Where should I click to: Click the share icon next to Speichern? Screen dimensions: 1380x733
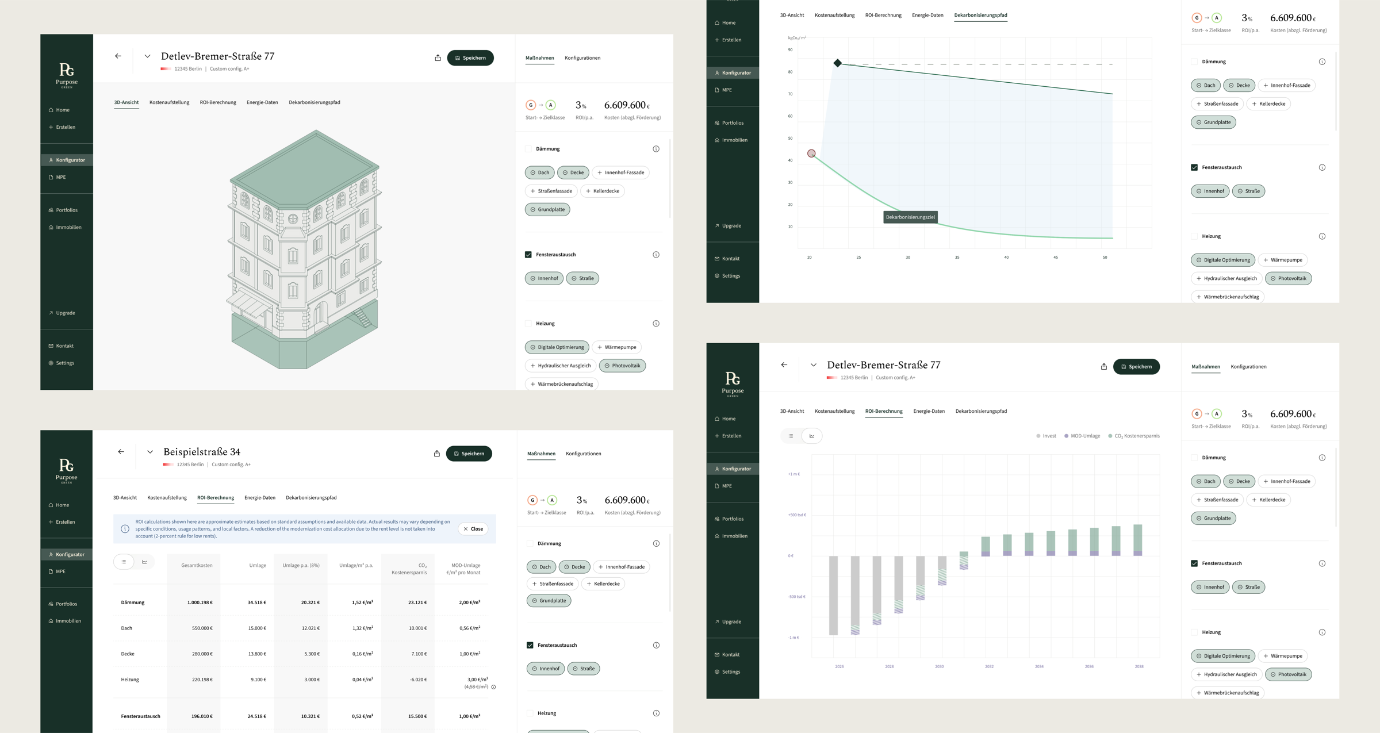pyautogui.click(x=438, y=57)
